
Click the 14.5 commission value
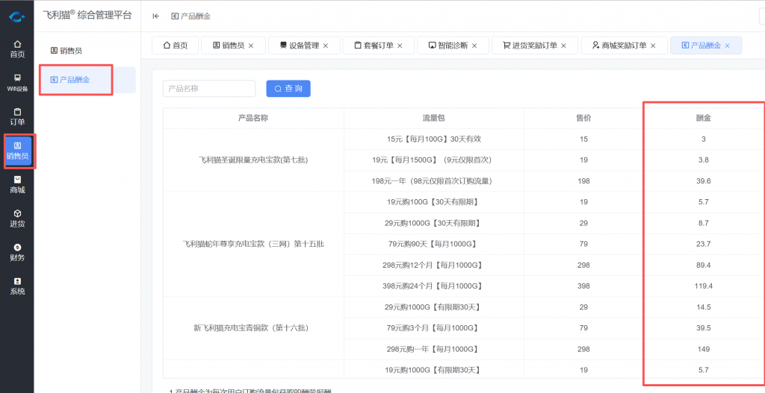[704, 307]
